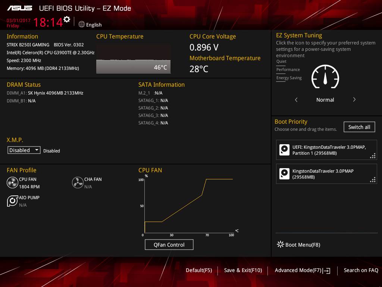The width and height of the screenshot is (382, 287).
Task: Grab drag handle of UEFI Kingston boot entry
Action: [373, 156]
